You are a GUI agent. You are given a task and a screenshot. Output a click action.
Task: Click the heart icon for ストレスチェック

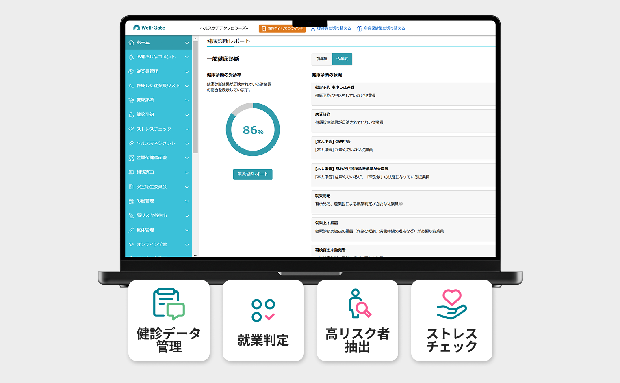pyautogui.click(x=131, y=129)
